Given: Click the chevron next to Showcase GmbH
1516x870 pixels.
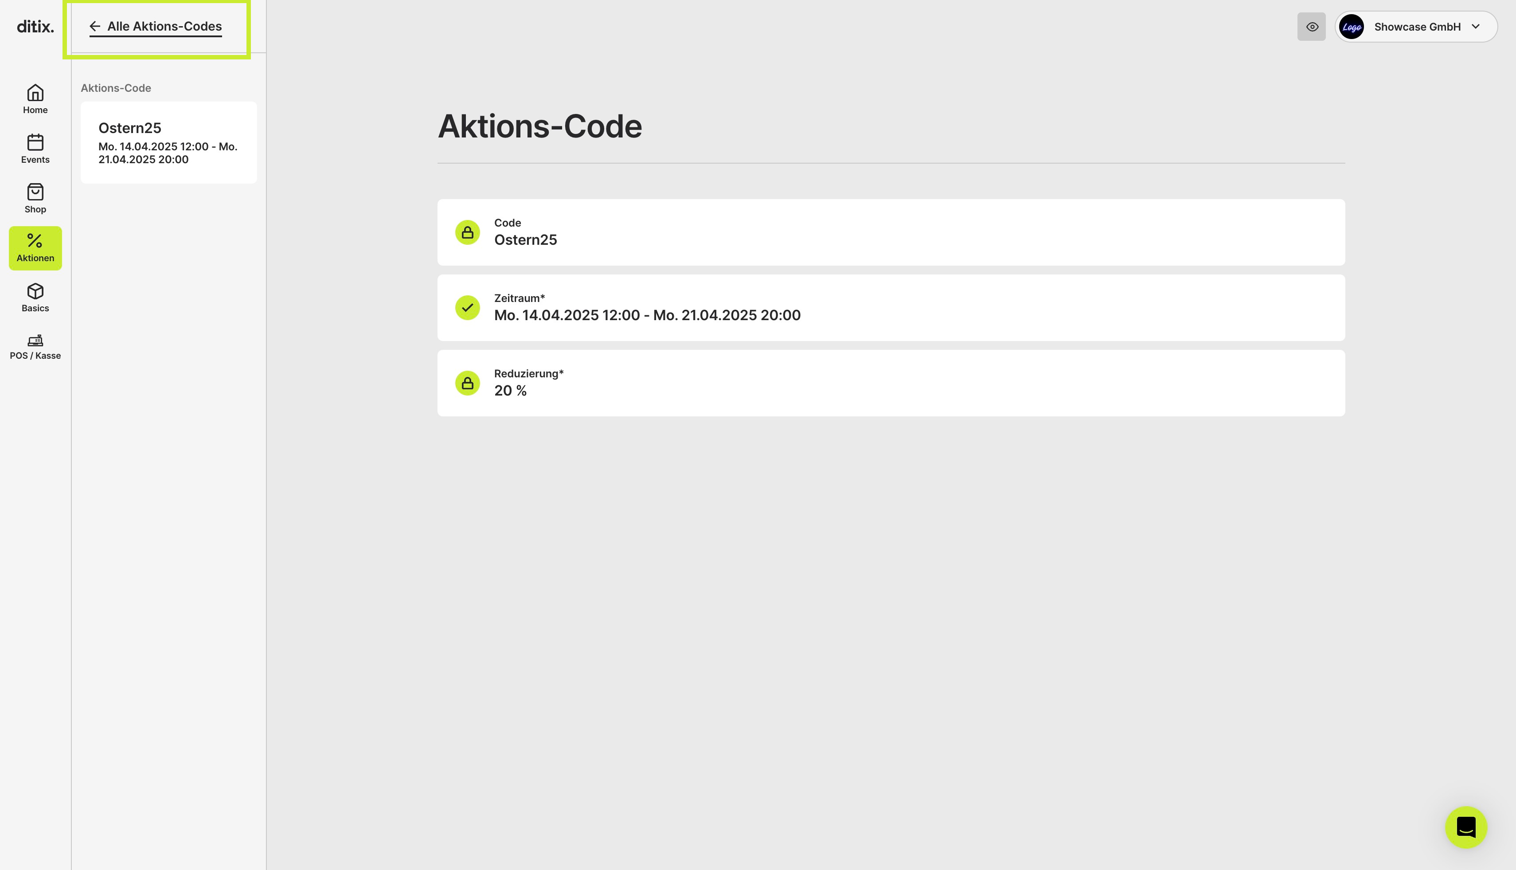Looking at the screenshot, I should click(x=1476, y=27).
